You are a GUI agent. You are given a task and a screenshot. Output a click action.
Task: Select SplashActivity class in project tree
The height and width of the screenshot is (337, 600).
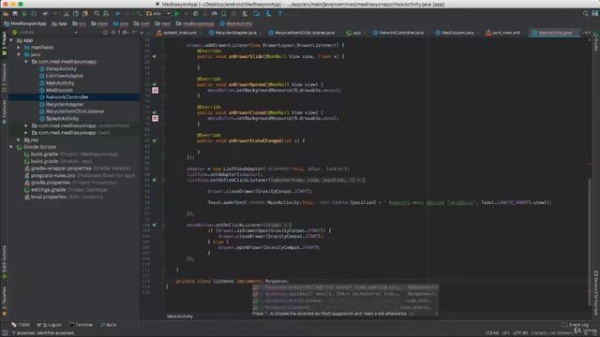(x=59, y=119)
